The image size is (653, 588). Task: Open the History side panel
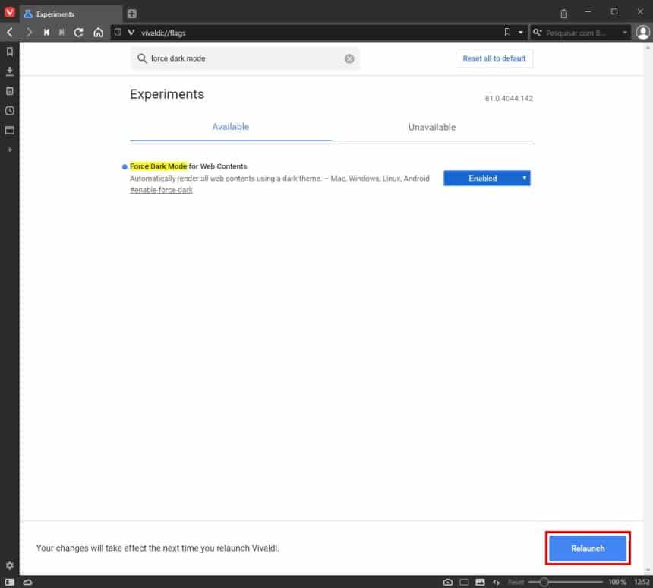10,110
